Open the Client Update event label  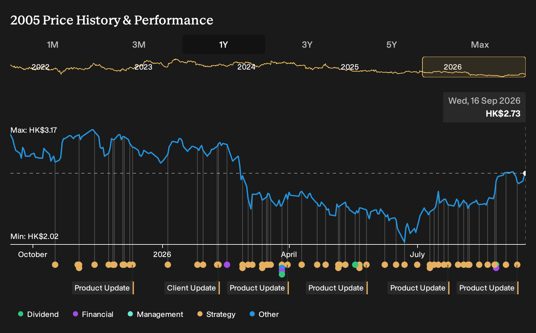[x=192, y=288]
